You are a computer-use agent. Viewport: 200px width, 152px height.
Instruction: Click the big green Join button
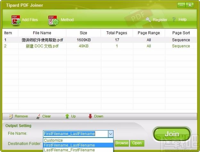click(x=172, y=134)
